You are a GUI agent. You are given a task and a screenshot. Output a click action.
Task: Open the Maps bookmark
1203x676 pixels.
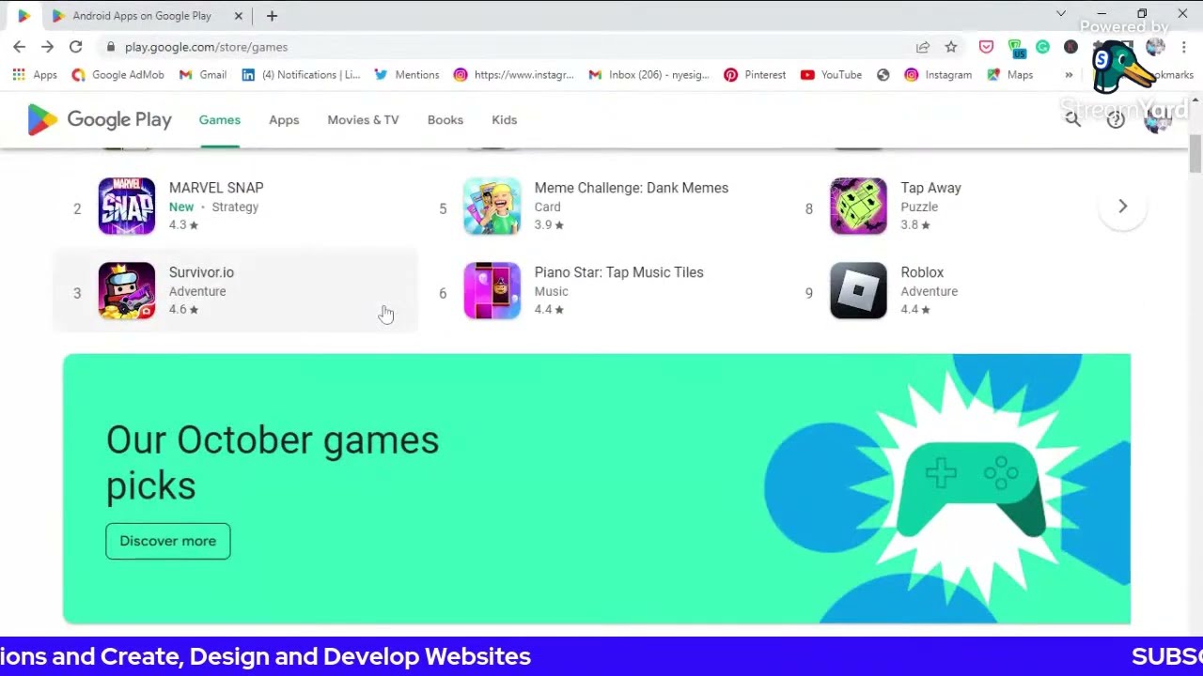(x=1009, y=75)
